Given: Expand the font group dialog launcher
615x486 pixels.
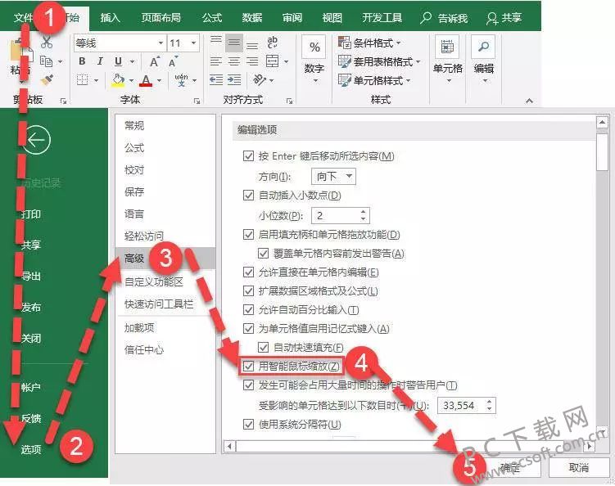Looking at the screenshot, I should pyautogui.click(x=197, y=101).
